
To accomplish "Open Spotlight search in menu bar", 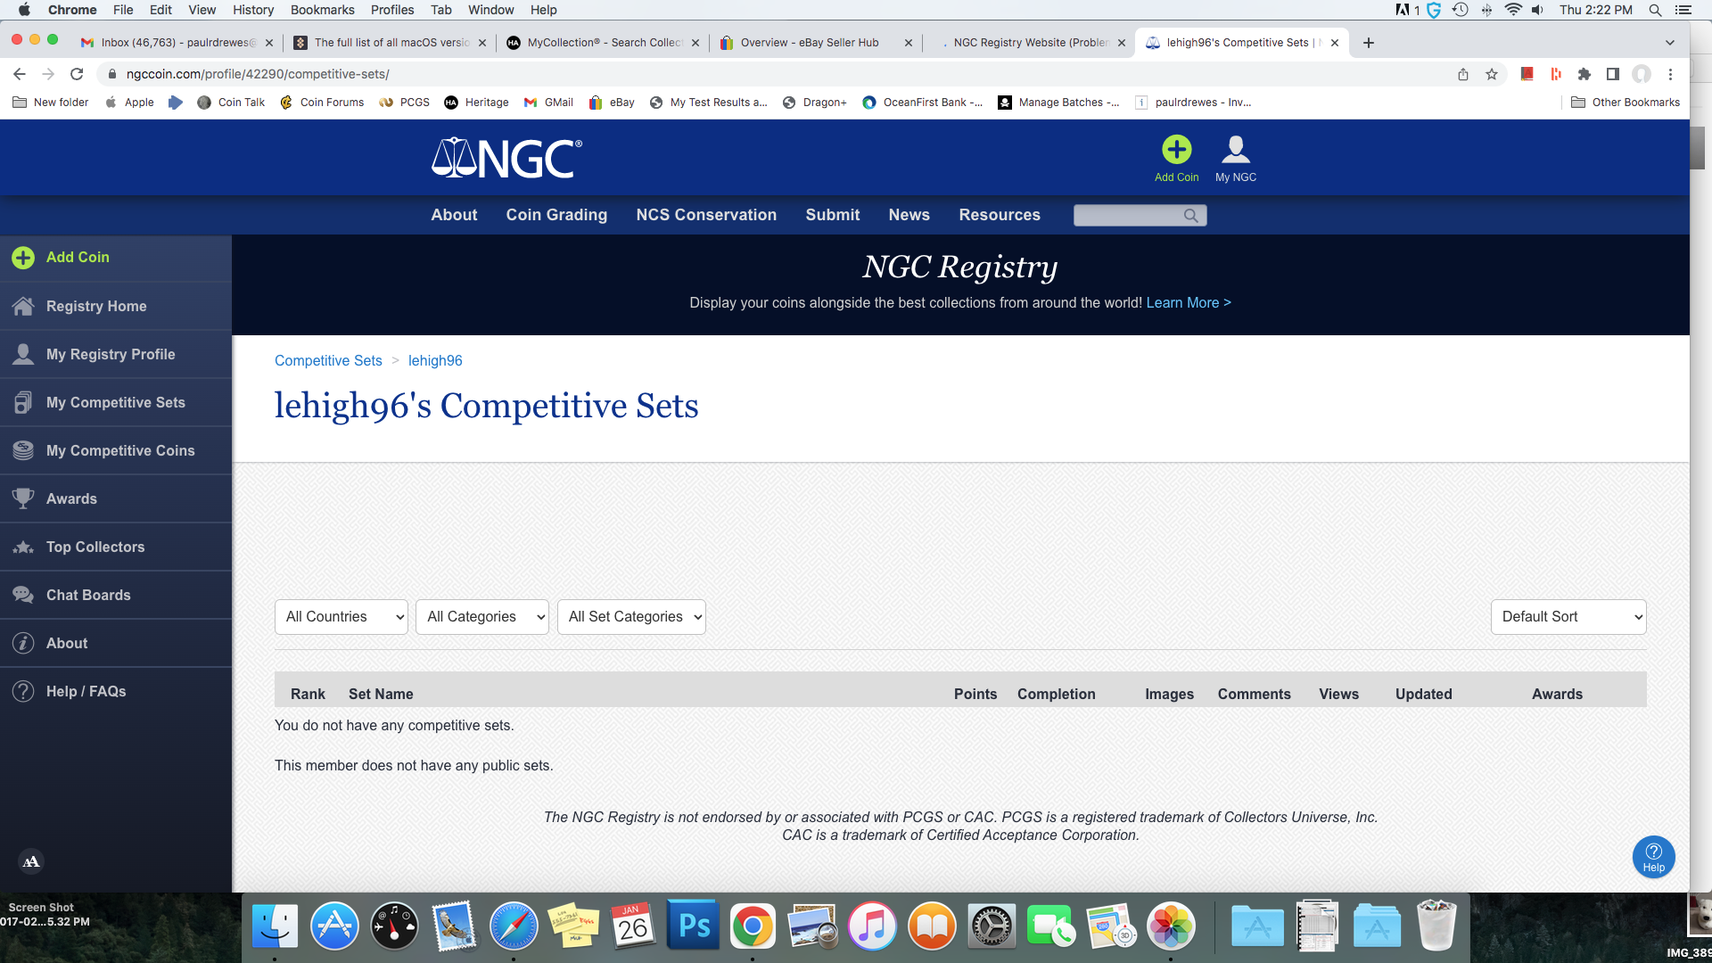I will click(1655, 10).
